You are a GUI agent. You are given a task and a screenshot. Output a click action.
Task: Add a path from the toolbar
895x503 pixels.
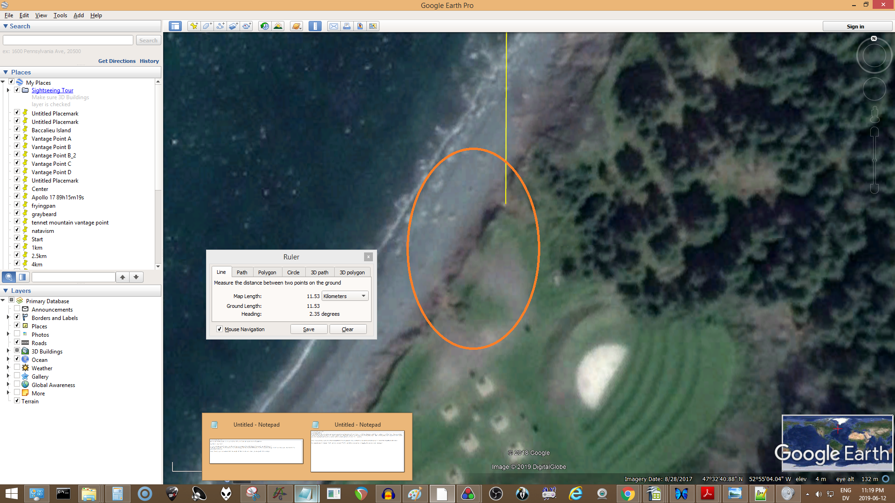click(x=220, y=26)
